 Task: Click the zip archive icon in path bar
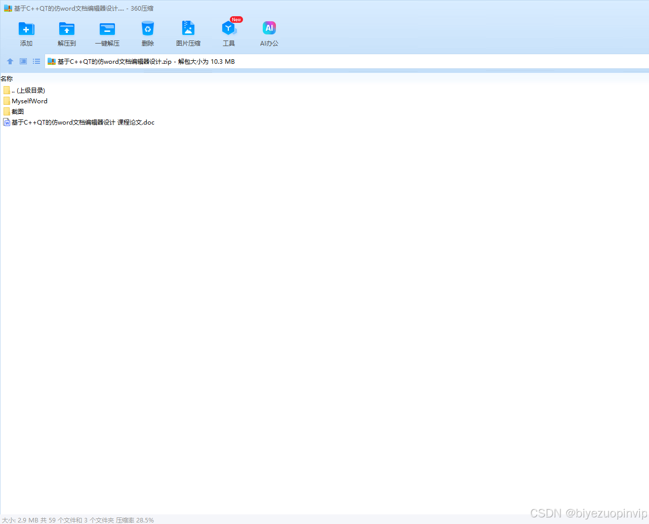(x=51, y=62)
